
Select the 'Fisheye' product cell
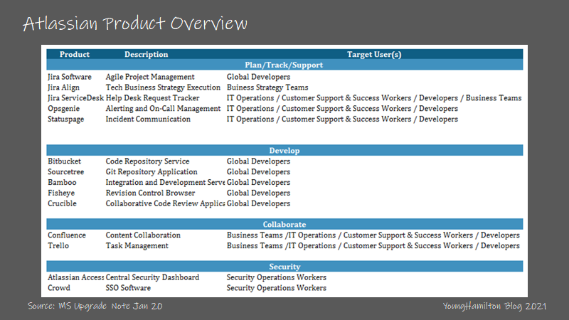click(61, 193)
